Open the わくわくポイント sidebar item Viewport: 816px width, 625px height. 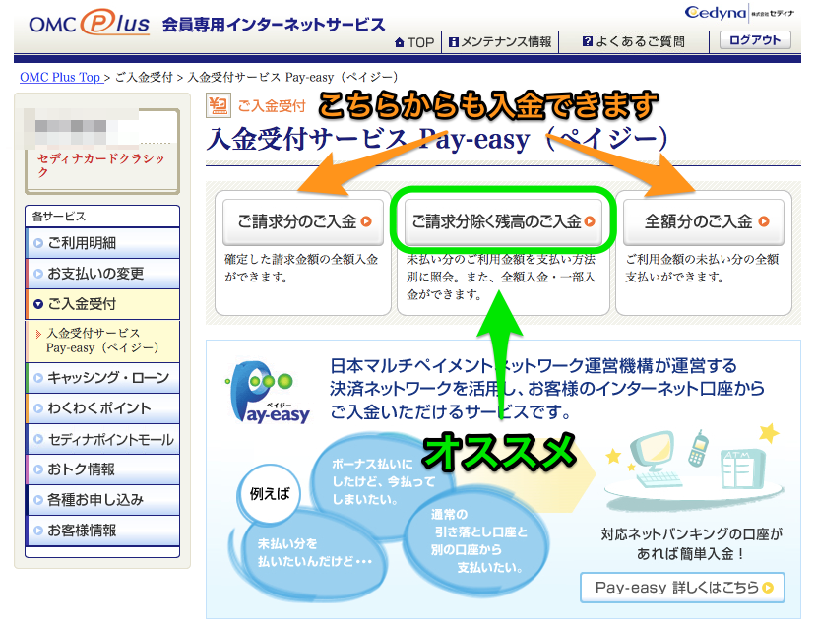click(x=103, y=408)
